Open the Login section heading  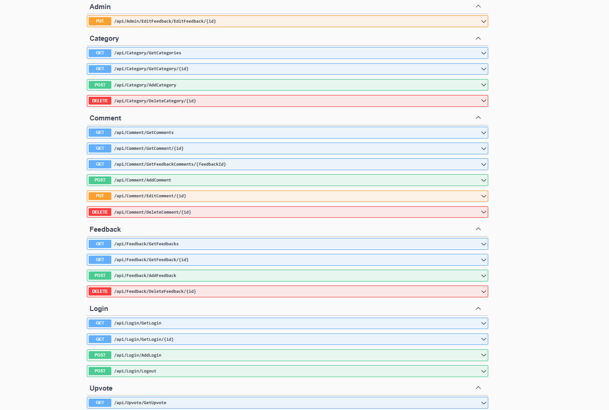click(99, 309)
